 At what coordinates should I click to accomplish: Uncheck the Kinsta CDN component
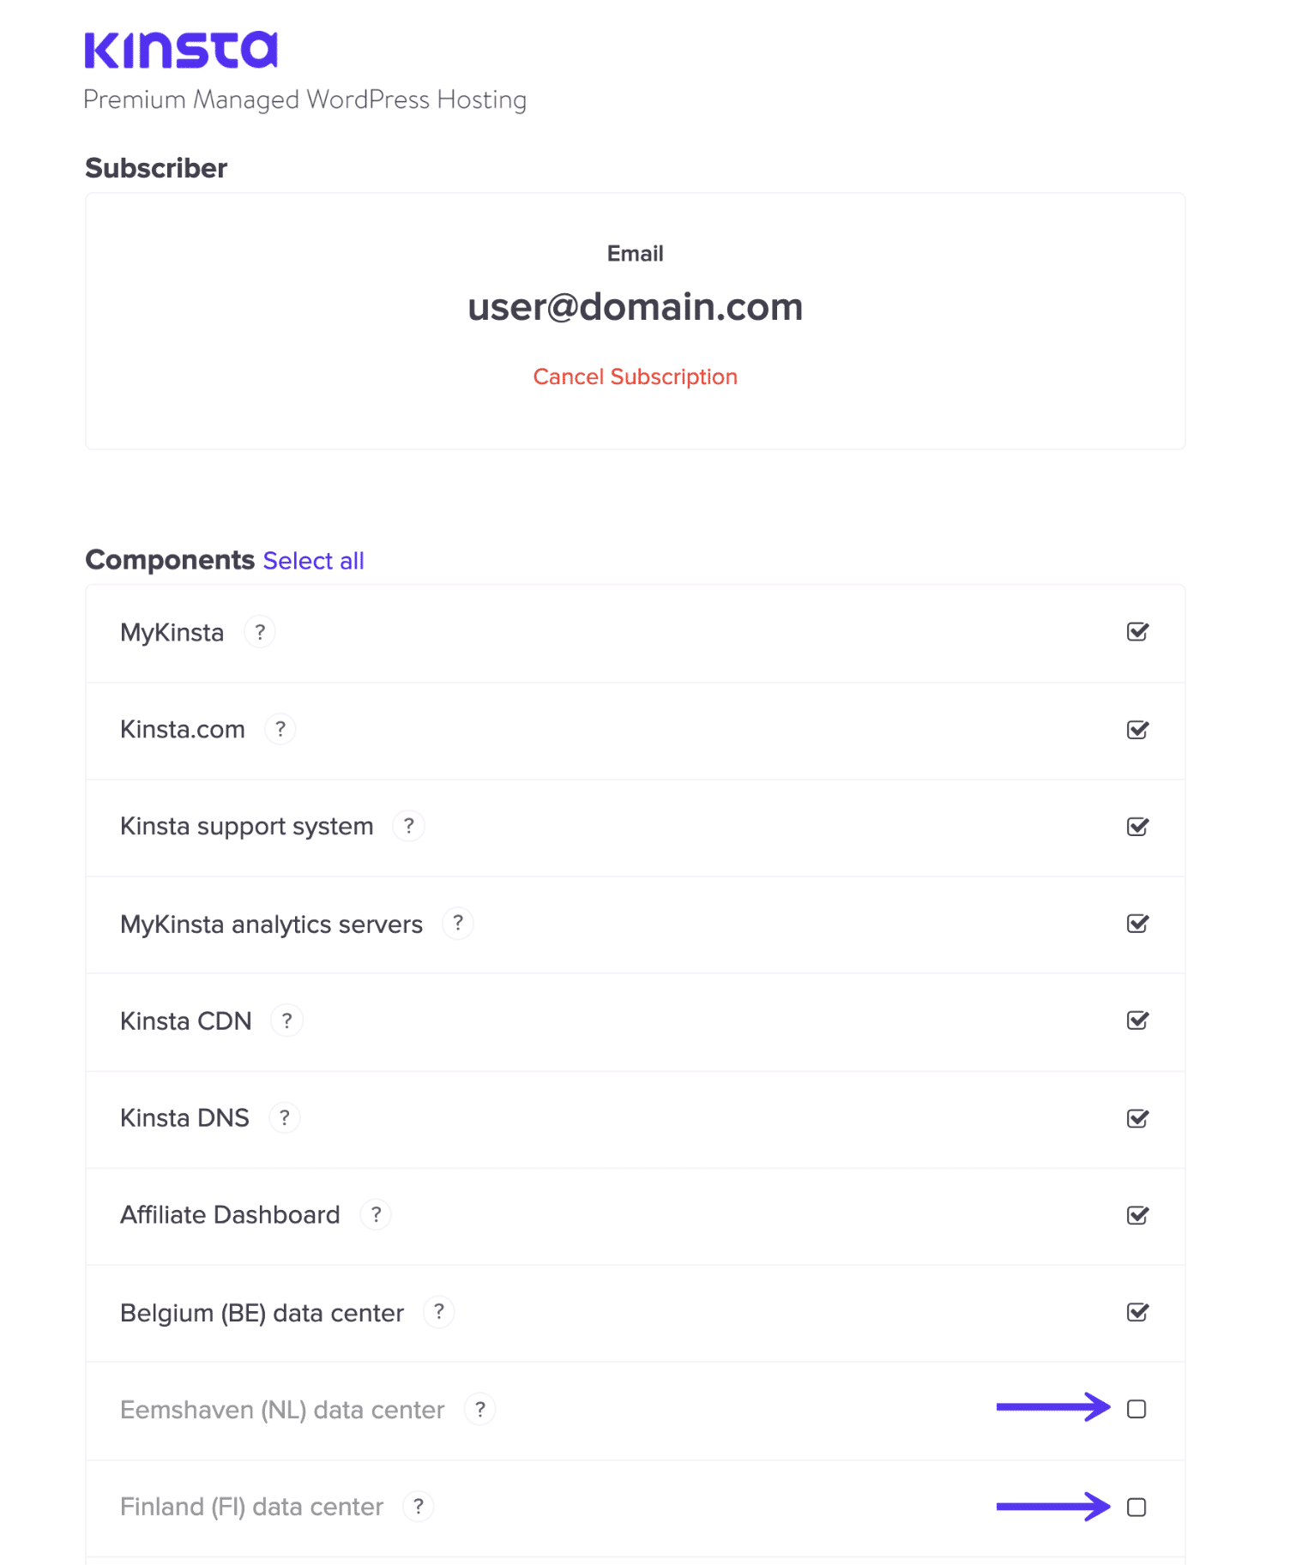coord(1137,1020)
